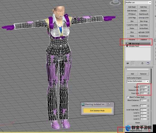Enable Blend To Base Mesh checkbox
The height and width of the screenshot is (133, 156).
pos(128,97)
